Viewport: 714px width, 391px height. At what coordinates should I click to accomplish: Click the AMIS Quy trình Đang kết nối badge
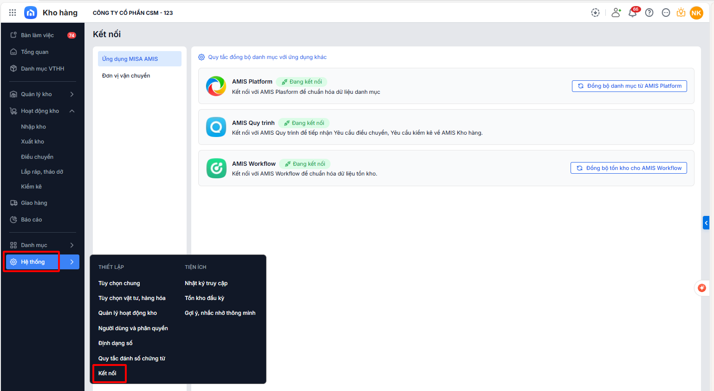[304, 123]
